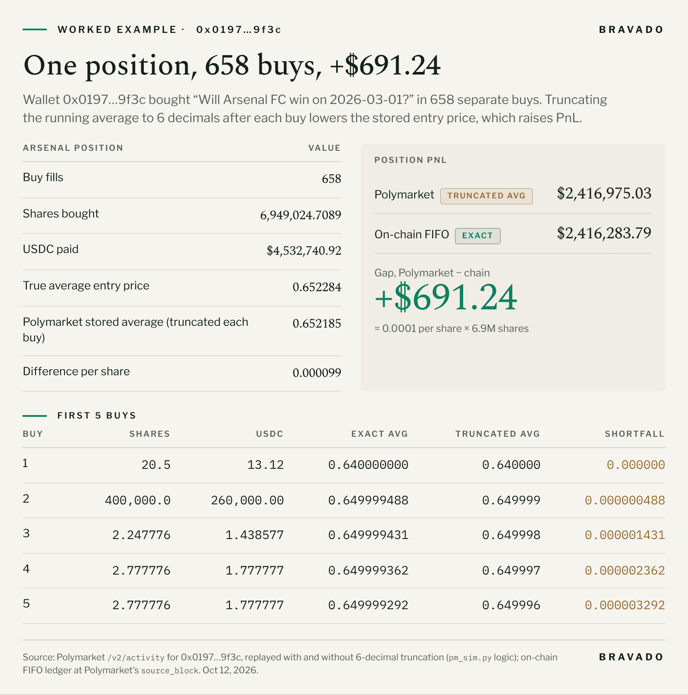Click the USDC value 13.12 in buy 1
This screenshot has height=695, width=688.
coord(266,465)
